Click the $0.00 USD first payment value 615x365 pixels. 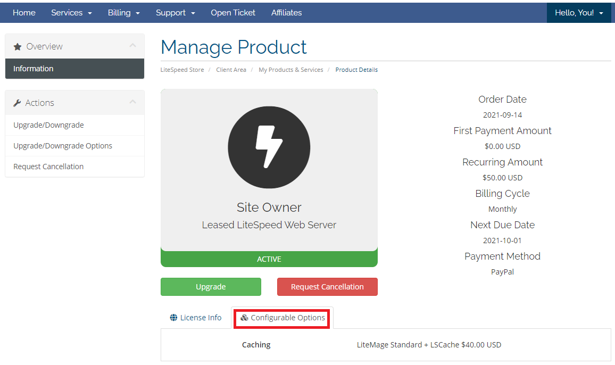[x=502, y=146]
